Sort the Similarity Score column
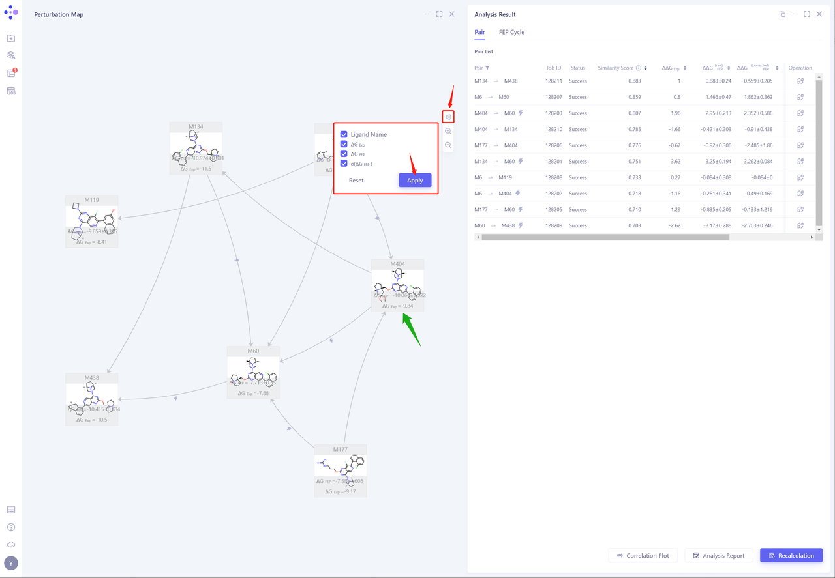The width and height of the screenshot is (835, 578). pyautogui.click(x=644, y=68)
